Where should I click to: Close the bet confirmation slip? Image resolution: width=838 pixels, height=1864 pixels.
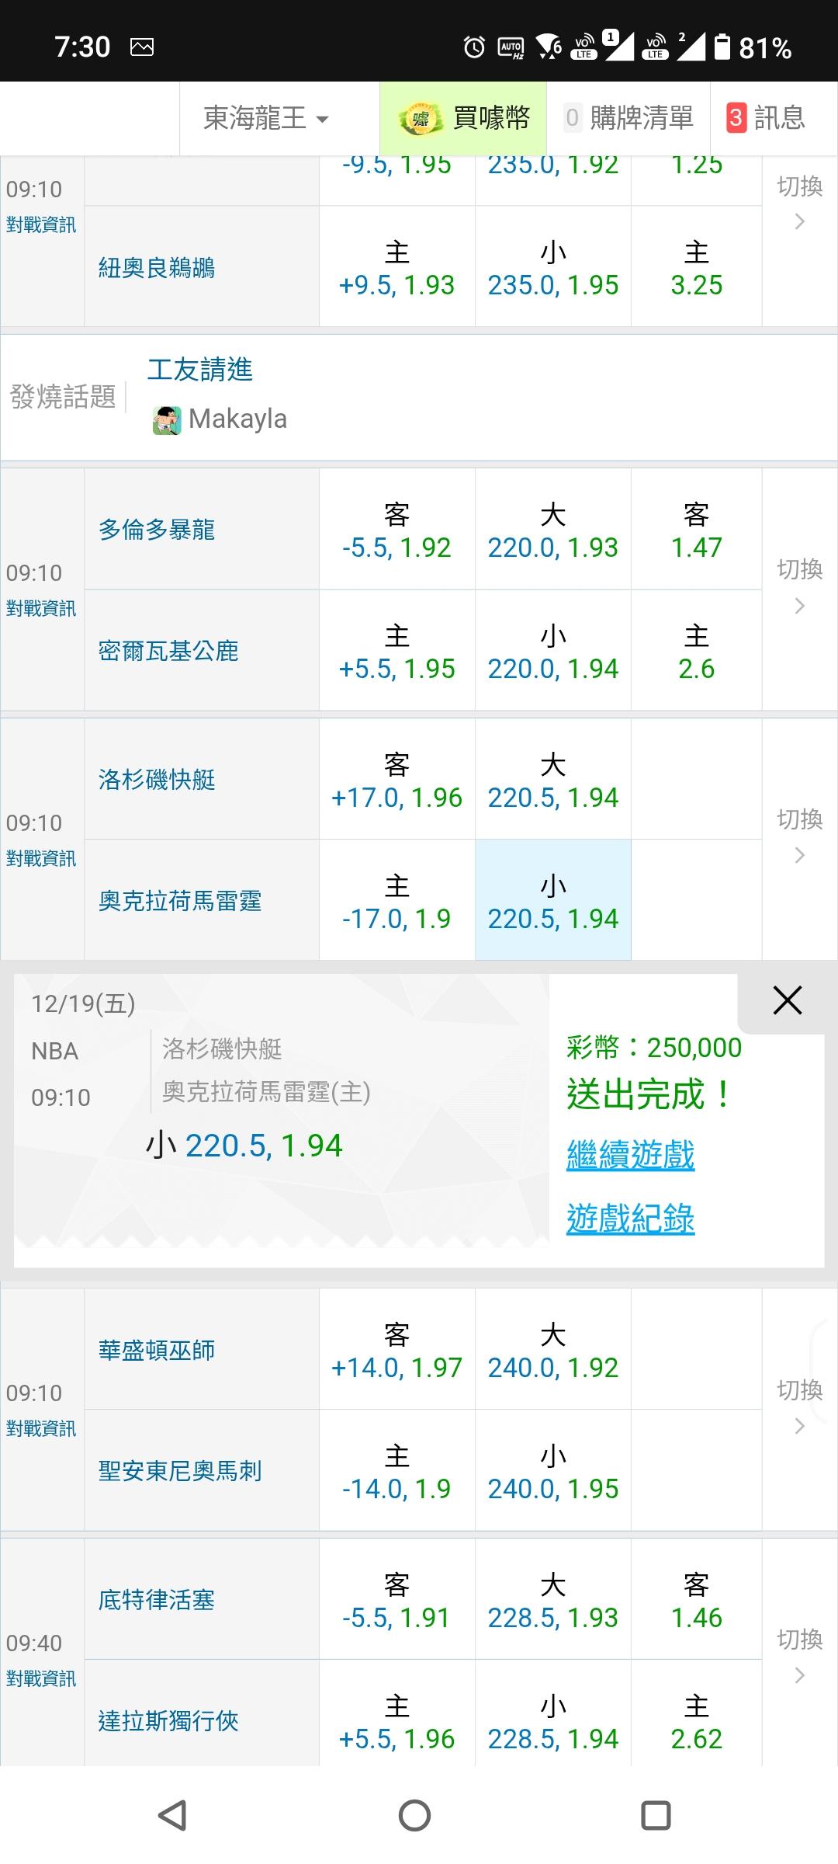[x=787, y=1001]
